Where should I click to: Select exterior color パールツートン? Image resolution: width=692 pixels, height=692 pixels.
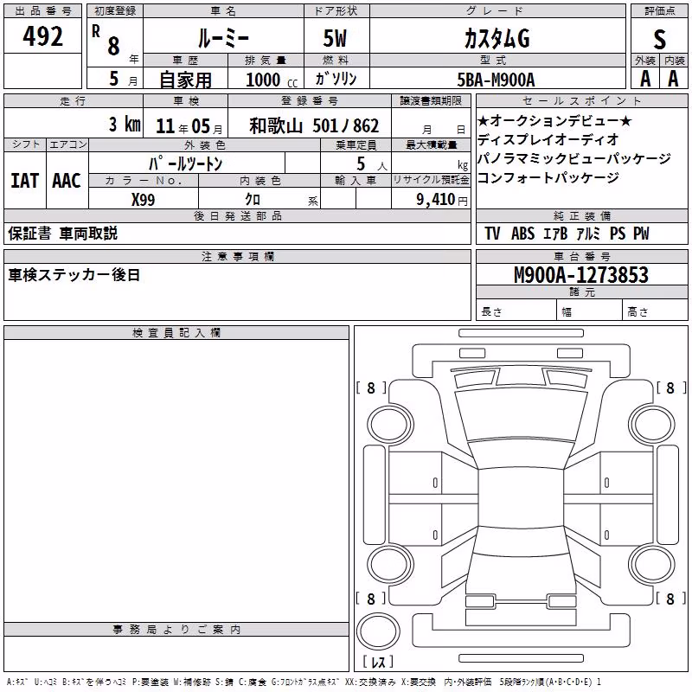click(185, 163)
